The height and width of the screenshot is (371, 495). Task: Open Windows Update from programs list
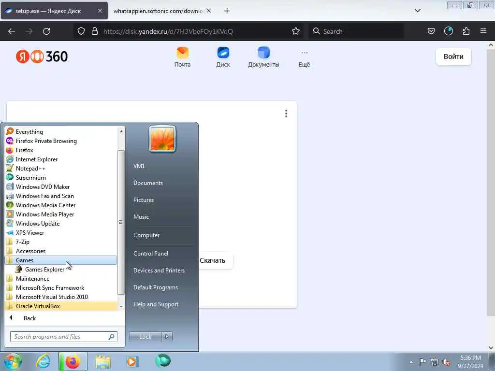pos(61,223)
